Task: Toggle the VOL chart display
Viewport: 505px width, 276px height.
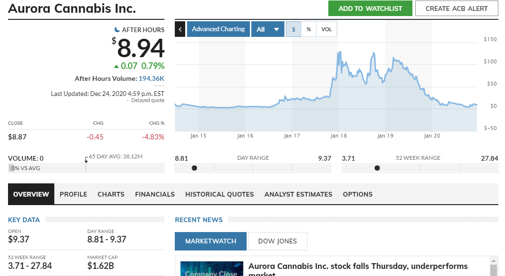Action: (326, 29)
